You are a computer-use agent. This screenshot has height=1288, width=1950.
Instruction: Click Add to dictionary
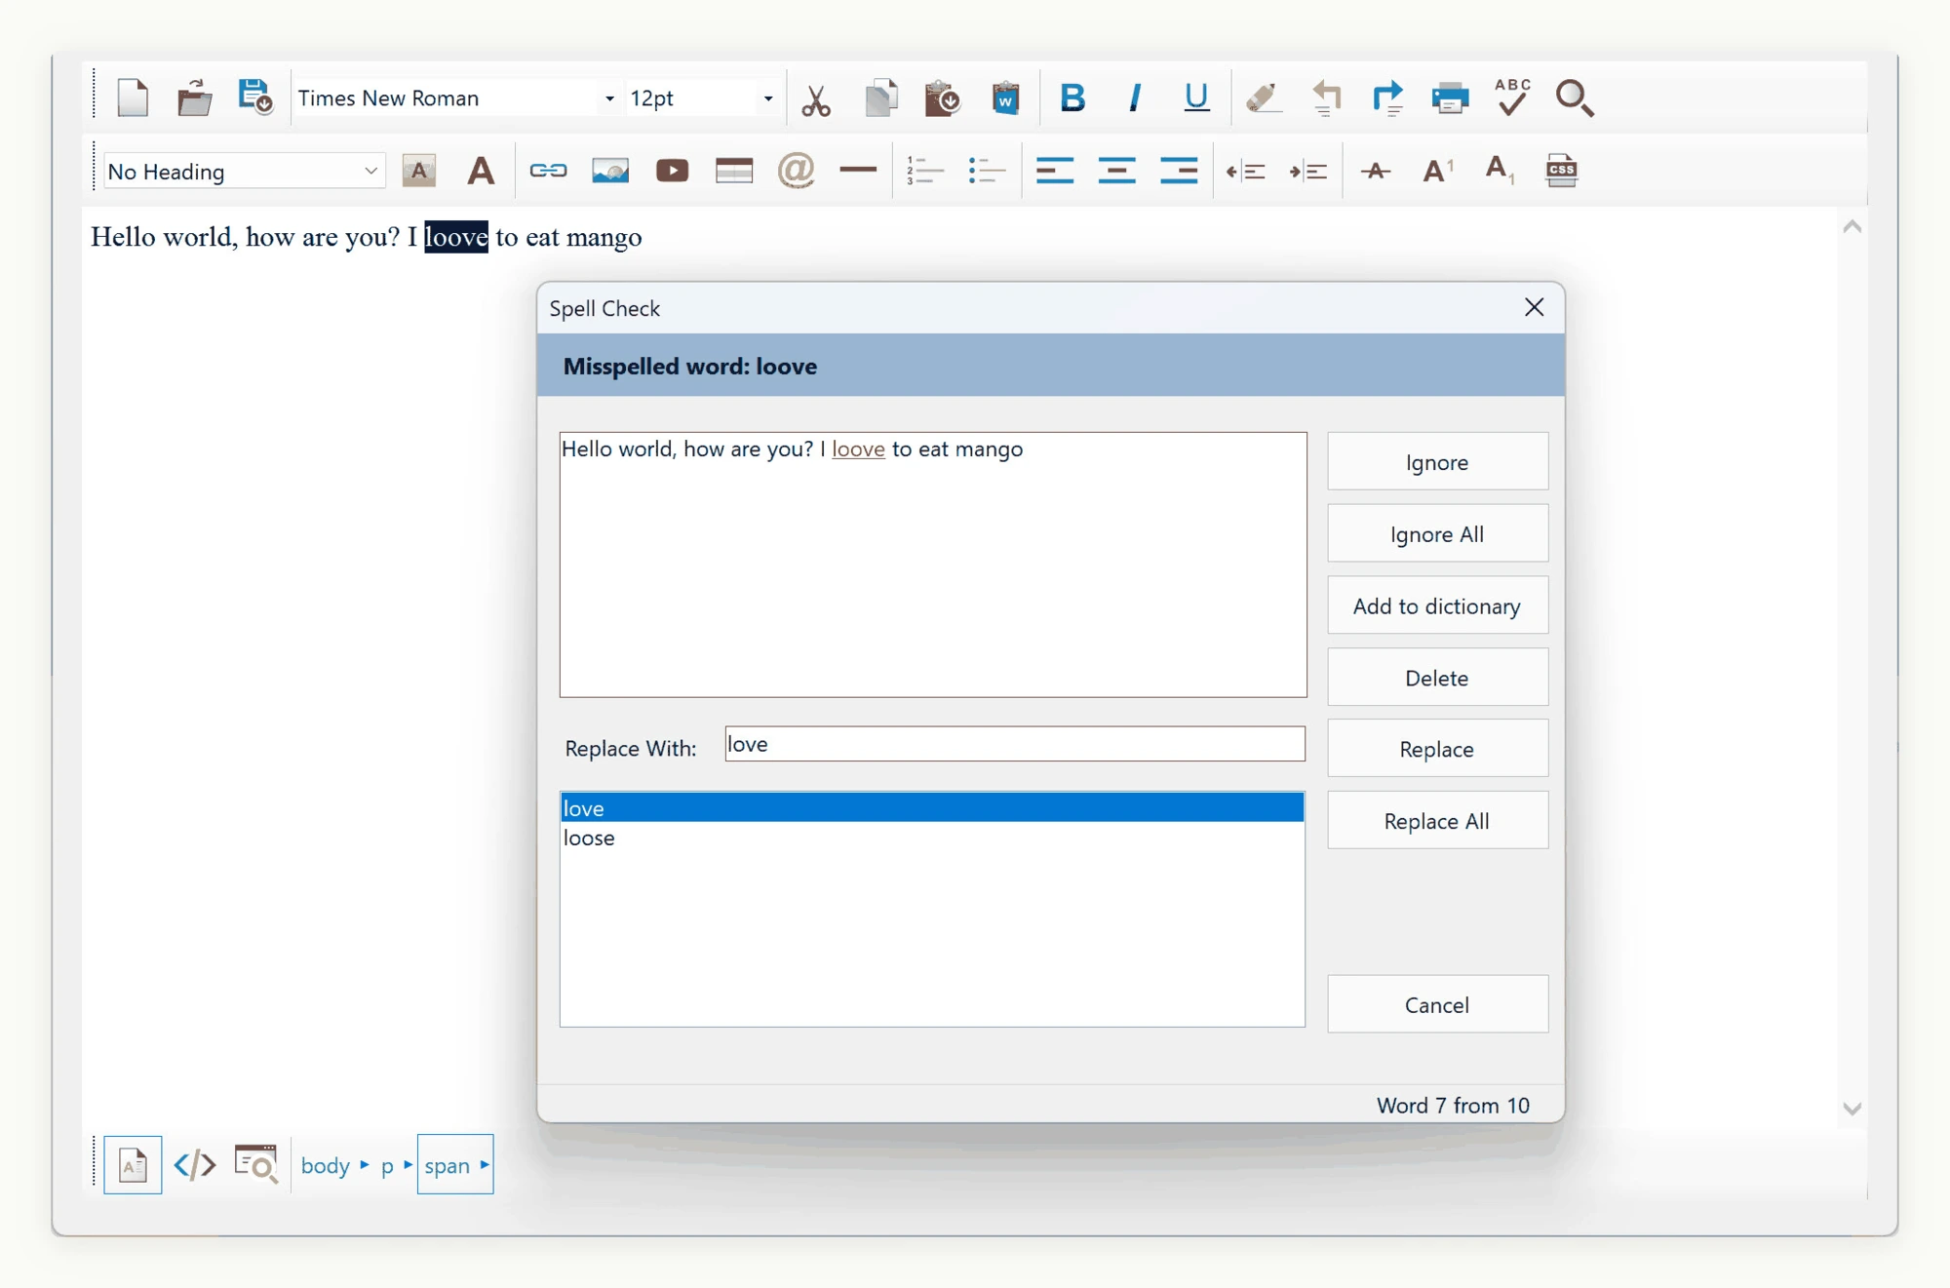coord(1437,606)
